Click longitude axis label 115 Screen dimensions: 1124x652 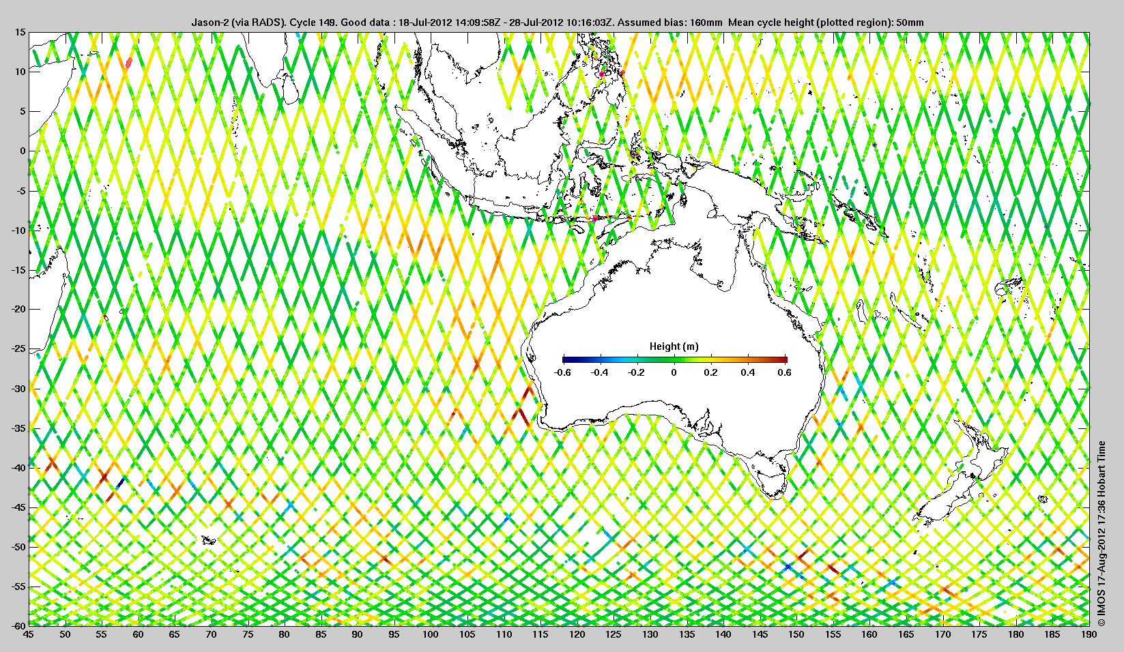point(541,635)
